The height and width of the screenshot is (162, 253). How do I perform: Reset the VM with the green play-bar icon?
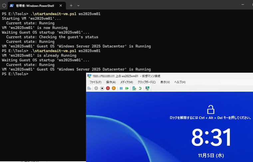click(127, 88)
